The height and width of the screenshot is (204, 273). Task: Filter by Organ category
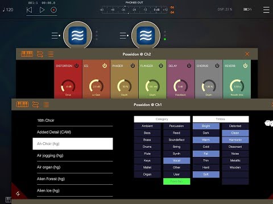pos(147,175)
